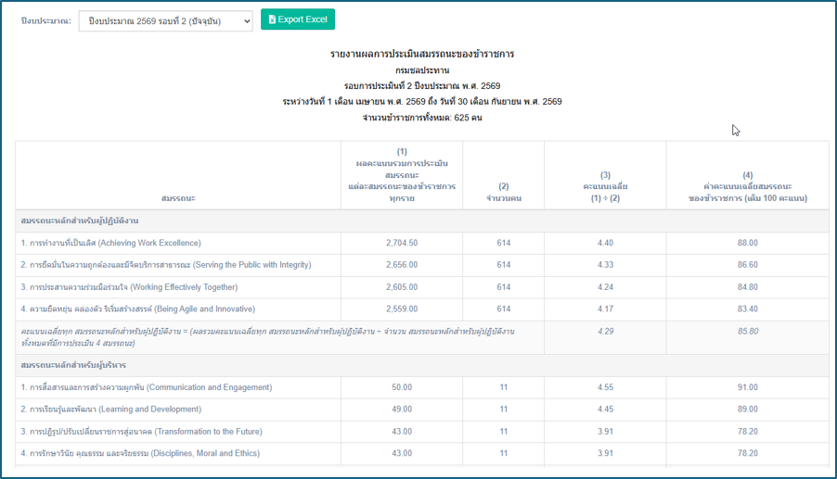Click total score 50.00 in executive section
Screen dimensions: 837x479
coord(402,387)
